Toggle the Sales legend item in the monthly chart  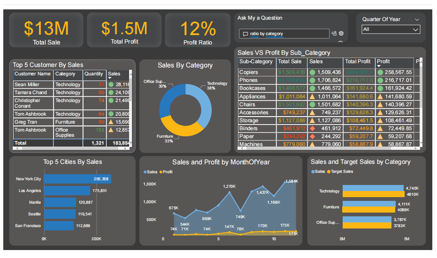(x=151, y=172)
